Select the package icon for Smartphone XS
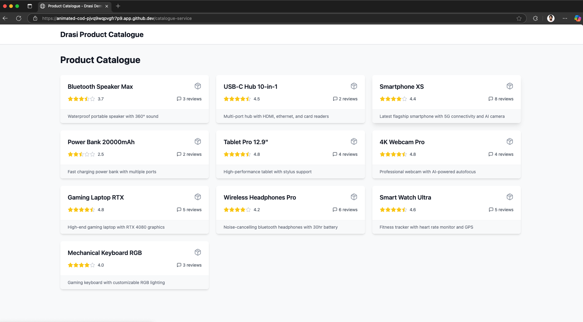 tap(510, 86)
